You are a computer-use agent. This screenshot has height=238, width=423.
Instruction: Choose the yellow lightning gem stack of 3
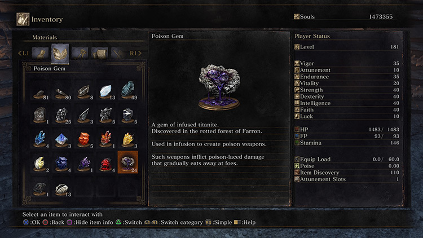coord(128,139)
